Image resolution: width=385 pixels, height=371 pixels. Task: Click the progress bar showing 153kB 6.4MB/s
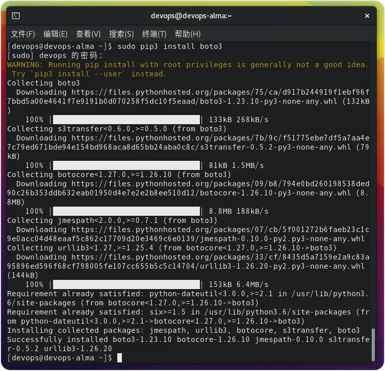126,284
